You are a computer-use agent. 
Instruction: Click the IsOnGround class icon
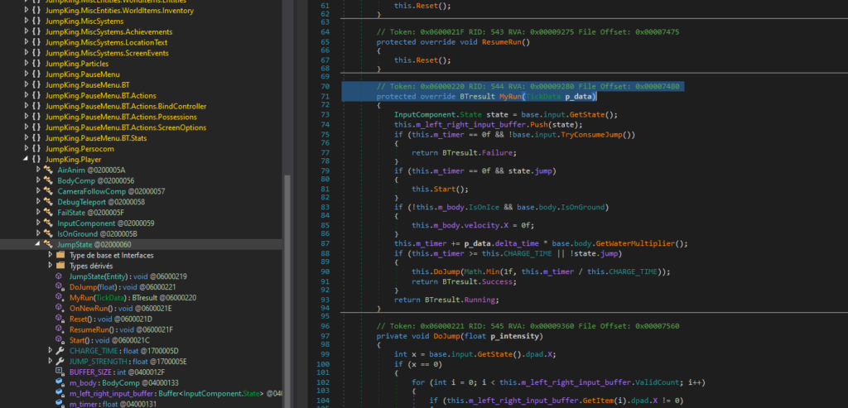pos(48,234)
